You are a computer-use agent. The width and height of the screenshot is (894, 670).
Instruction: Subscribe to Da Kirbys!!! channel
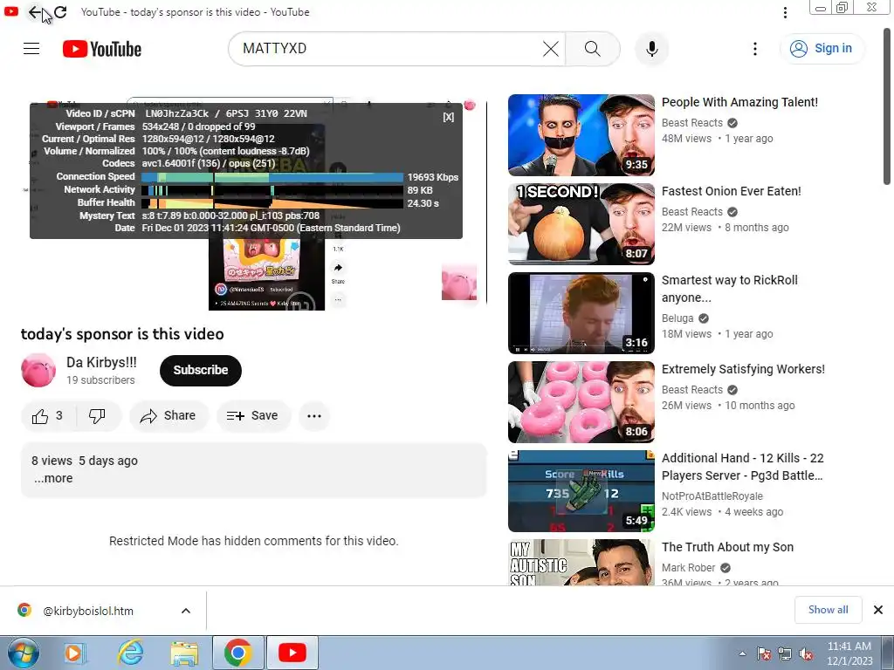point(201,370)
